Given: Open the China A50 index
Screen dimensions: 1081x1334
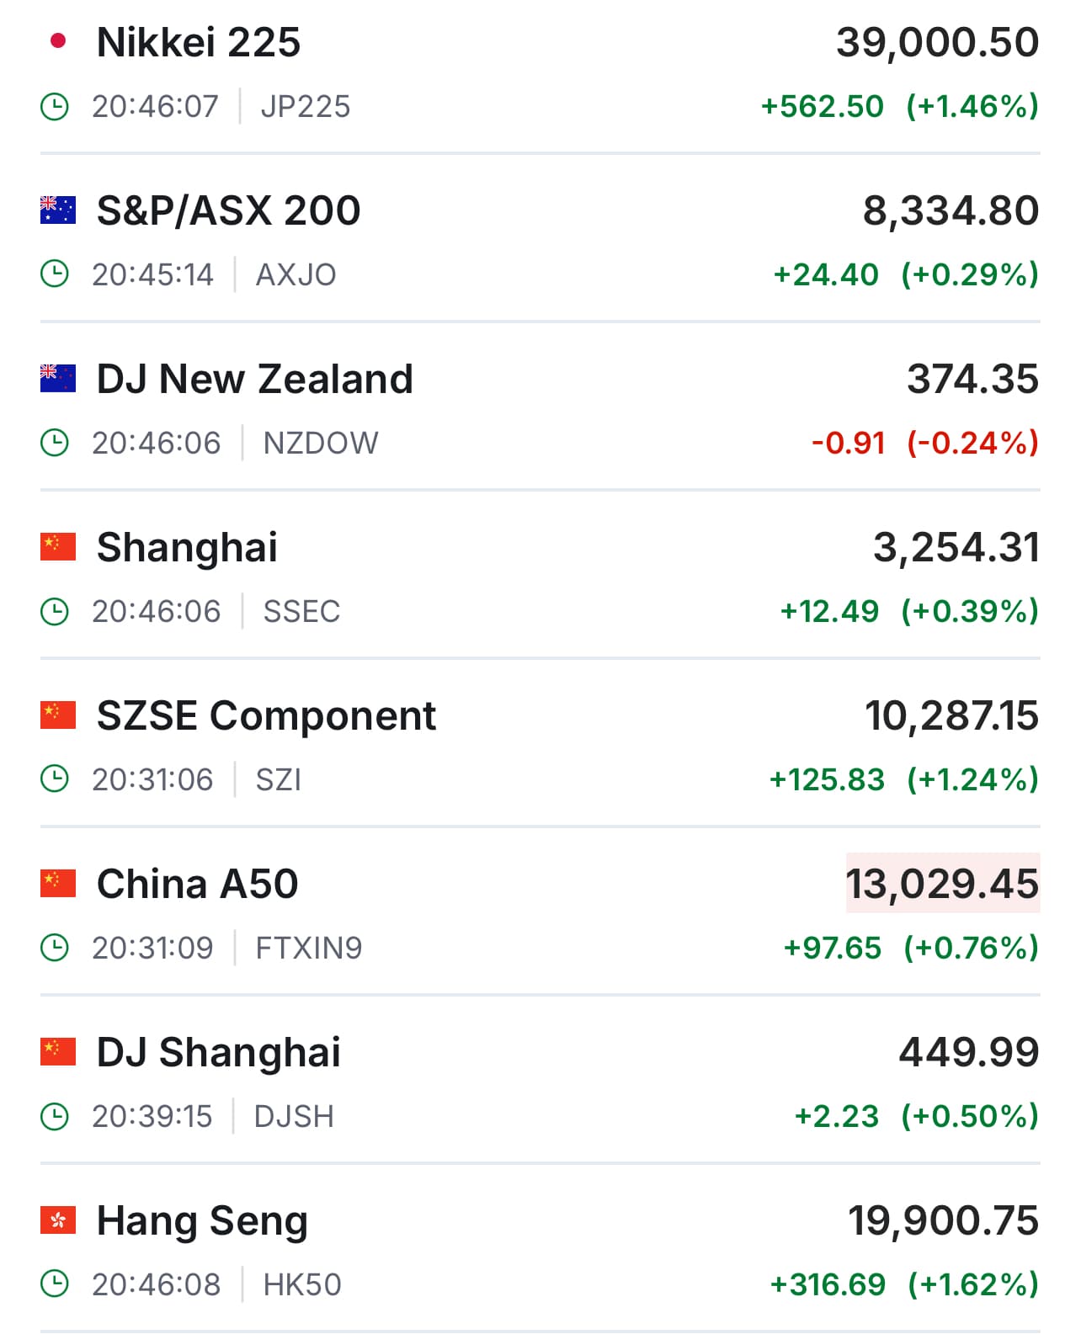Looking at the screenshot, I should (x=197, y=884).
